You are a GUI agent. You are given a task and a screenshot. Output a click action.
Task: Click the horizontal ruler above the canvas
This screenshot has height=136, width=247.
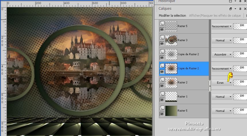80,4
